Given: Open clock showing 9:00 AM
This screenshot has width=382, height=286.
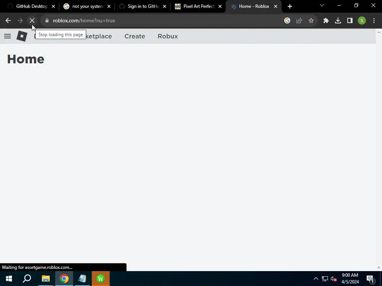Looking at the screenshot, I should click(x=350, y=279).
